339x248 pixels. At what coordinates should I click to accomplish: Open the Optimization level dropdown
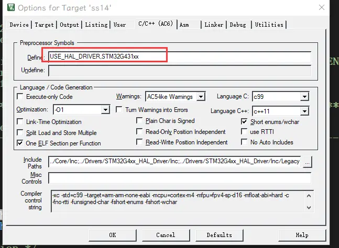(105, 110)
